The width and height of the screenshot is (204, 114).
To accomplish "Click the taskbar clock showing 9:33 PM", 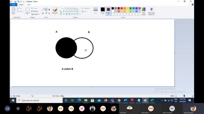I will click(x=183, y=100).
